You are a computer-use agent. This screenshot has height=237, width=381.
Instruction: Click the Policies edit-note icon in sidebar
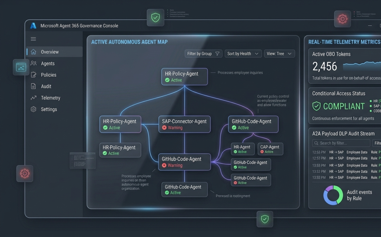[x=33, y=75]
